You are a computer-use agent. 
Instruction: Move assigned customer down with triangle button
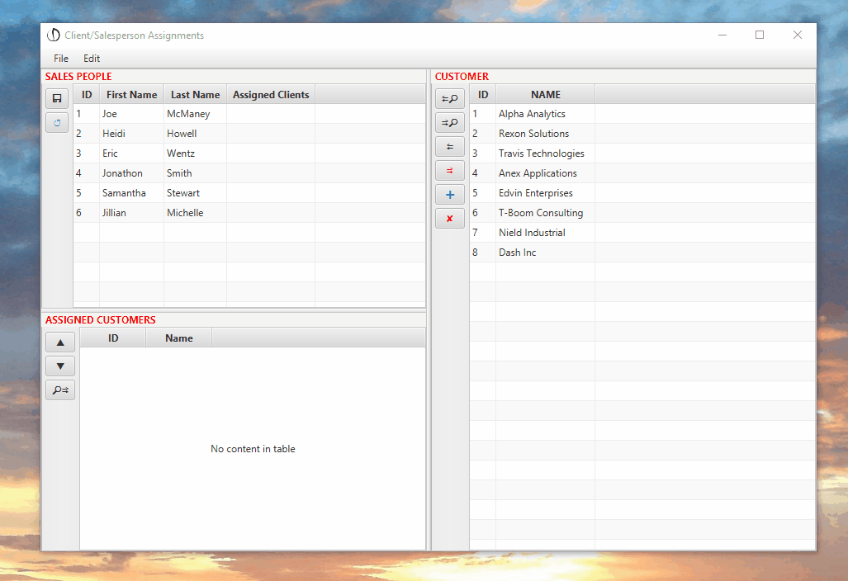[60, 366]
